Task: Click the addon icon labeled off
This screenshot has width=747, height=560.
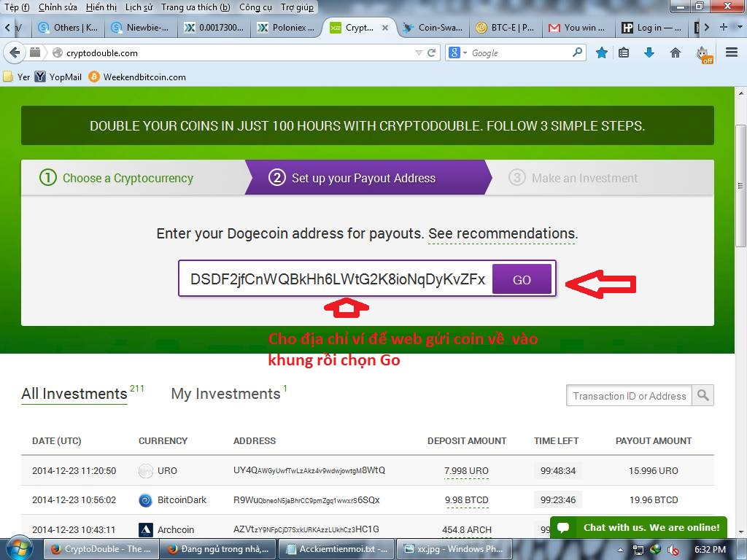Action: [704, 55]
